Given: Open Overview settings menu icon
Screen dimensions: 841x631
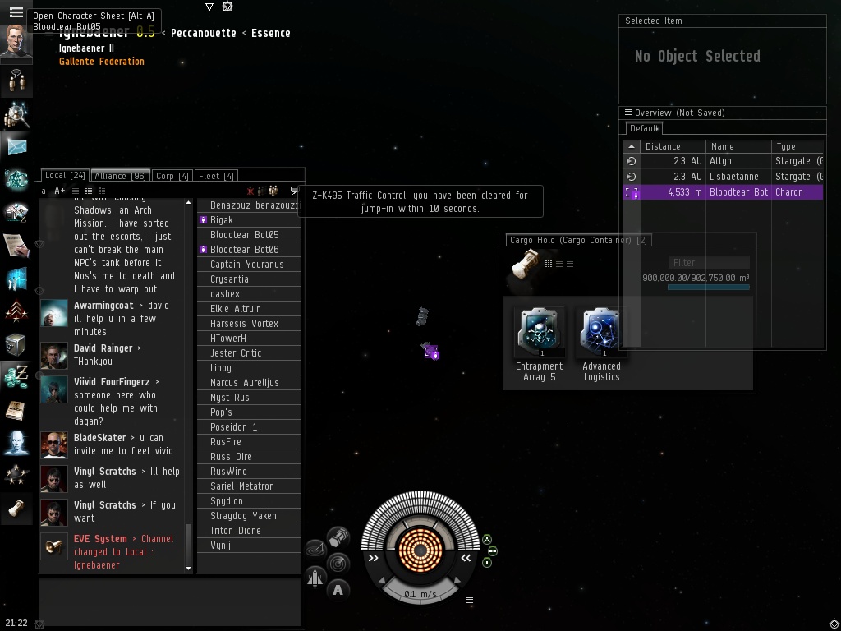Looking at the screenshot, I should (x=628, y=112).
